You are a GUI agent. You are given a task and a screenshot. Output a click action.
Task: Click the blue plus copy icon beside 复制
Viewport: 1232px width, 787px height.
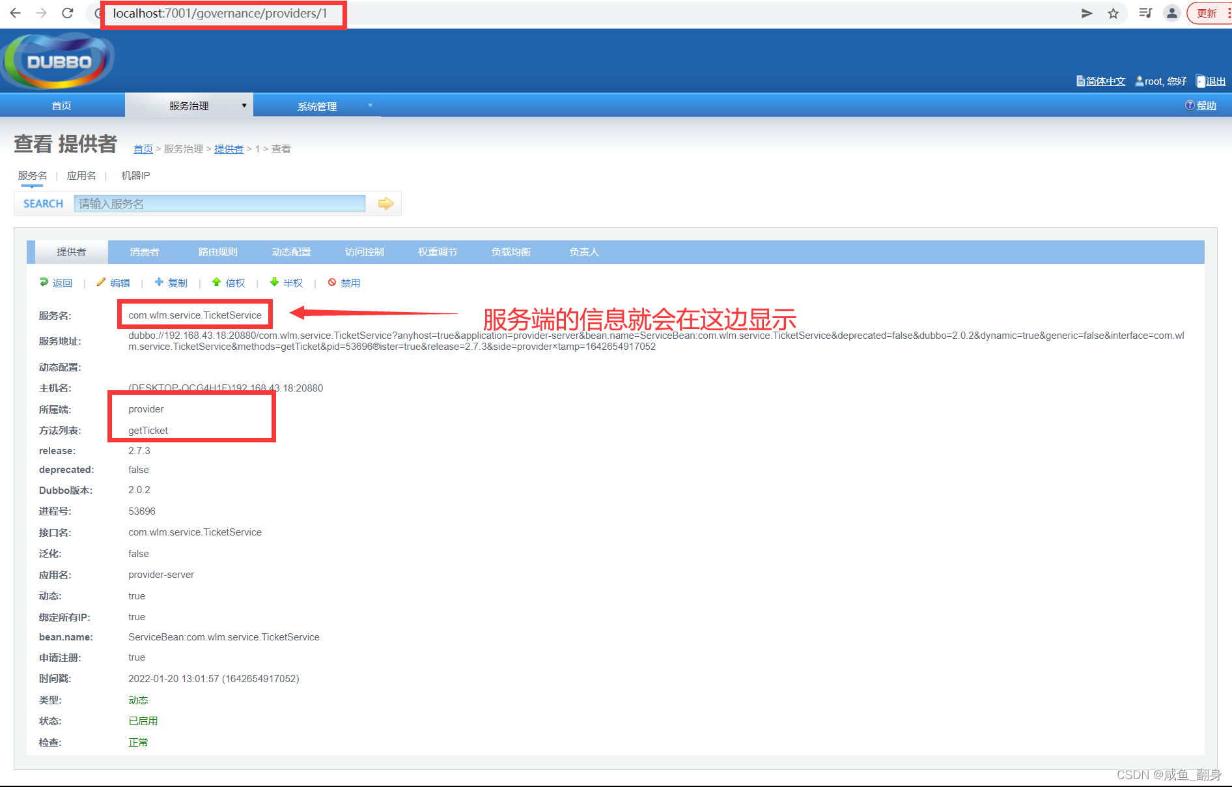point(159,282)
